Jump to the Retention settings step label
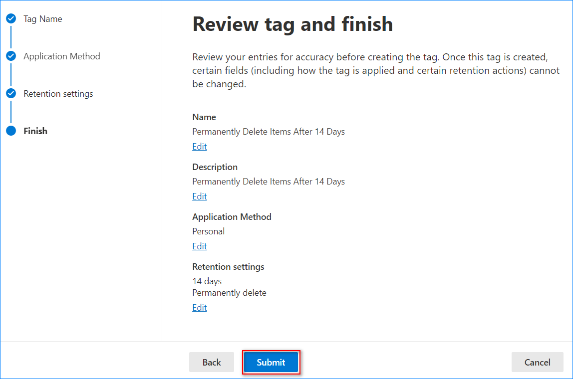Viewport: 573px width, 379px height. point(58,94)
